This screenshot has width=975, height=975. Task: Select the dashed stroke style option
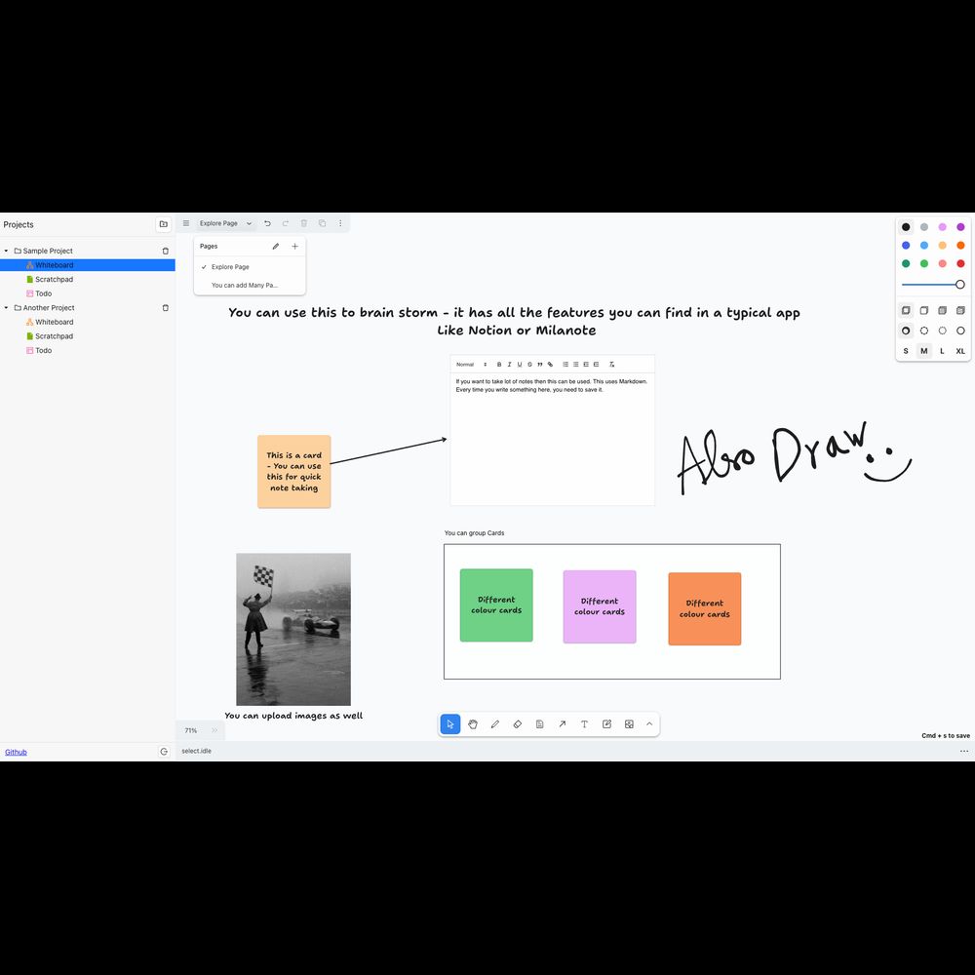coord(924,331)
